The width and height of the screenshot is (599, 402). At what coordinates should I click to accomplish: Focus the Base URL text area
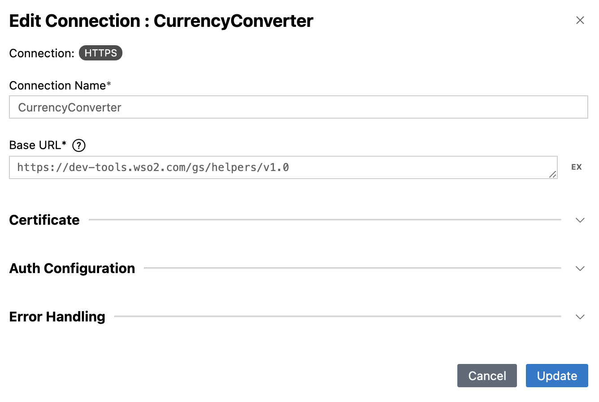tap(283, 167)
